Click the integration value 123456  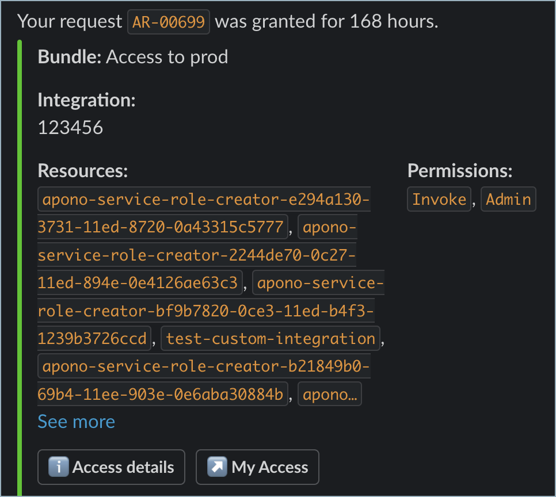[70, 127]
